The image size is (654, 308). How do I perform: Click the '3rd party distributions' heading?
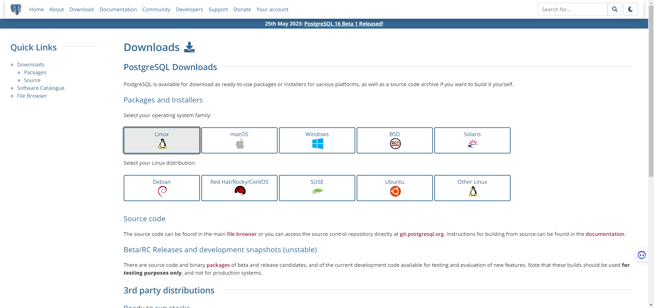(x=169, y=290)
